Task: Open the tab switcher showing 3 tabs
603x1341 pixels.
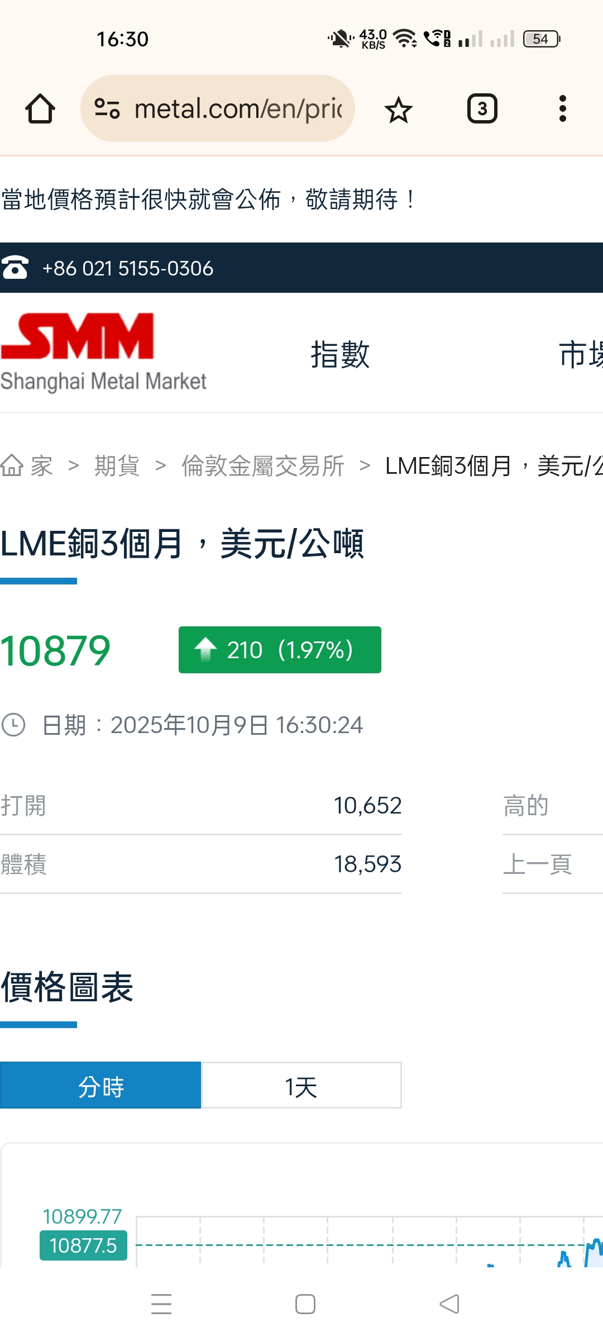Action: pos(482,108)
